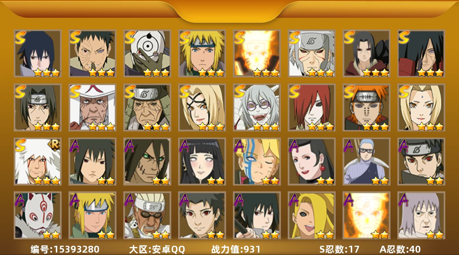Viewport: 459px width, 255px height.
Task: Select white-haired Kabuto wearing purple glasses
Action: [257, 107]
